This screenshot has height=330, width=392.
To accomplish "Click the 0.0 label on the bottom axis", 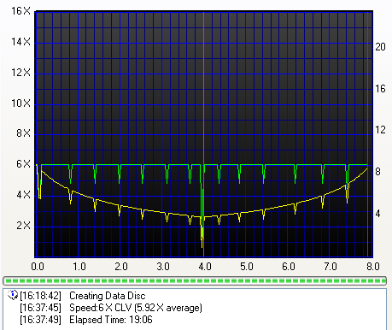I will [38, 267].
